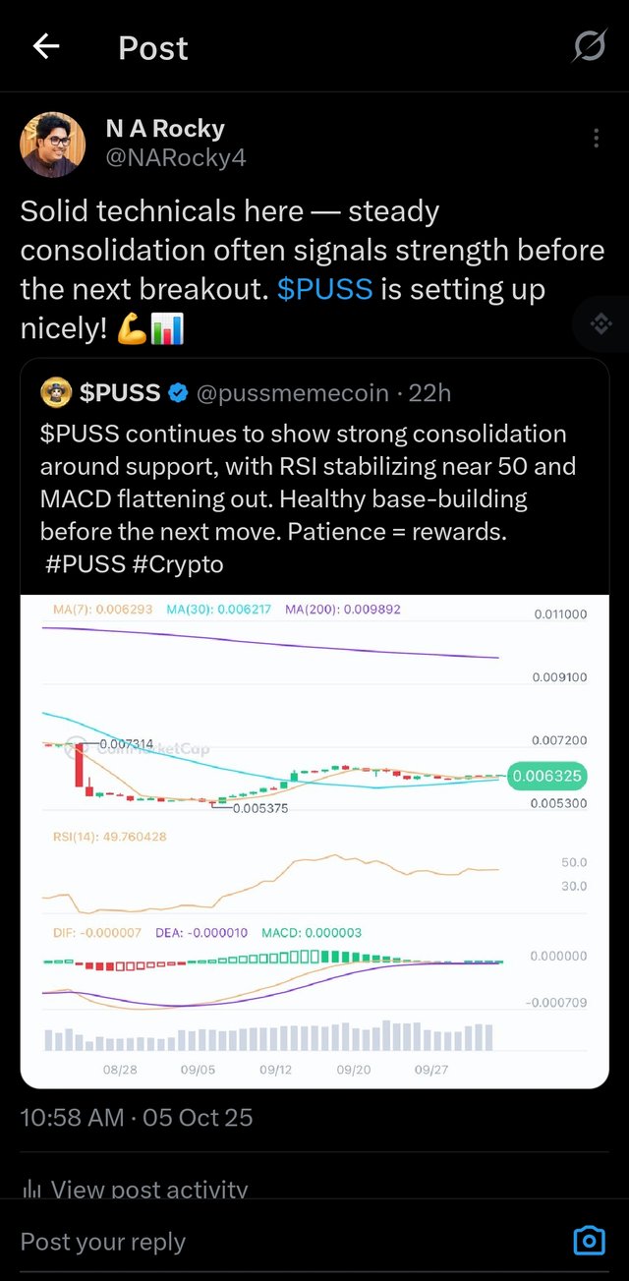Tap the floating side widget icon
The width and height of the screenshot is (629, 1281).
tap(600, 323)
